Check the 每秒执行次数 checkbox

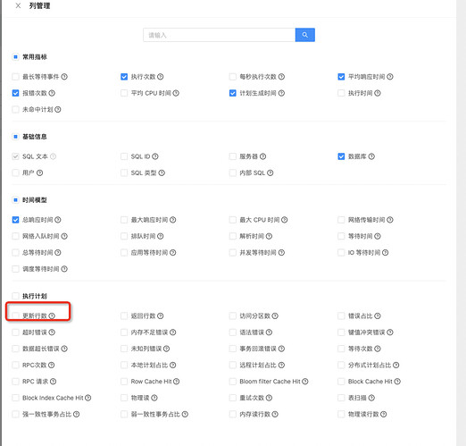coord(233,77)
